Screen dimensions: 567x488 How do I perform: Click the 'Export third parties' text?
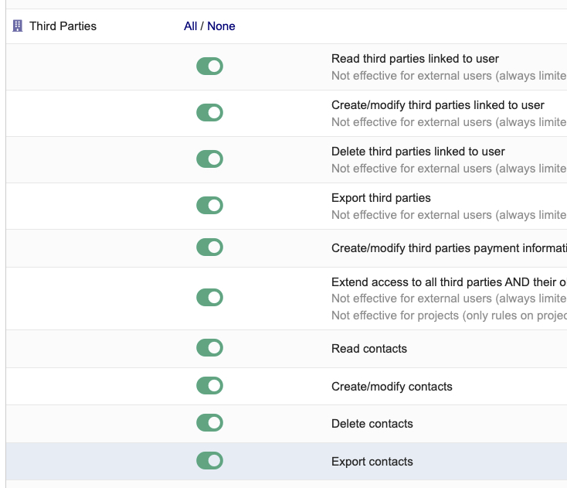[x=381, y=198]
